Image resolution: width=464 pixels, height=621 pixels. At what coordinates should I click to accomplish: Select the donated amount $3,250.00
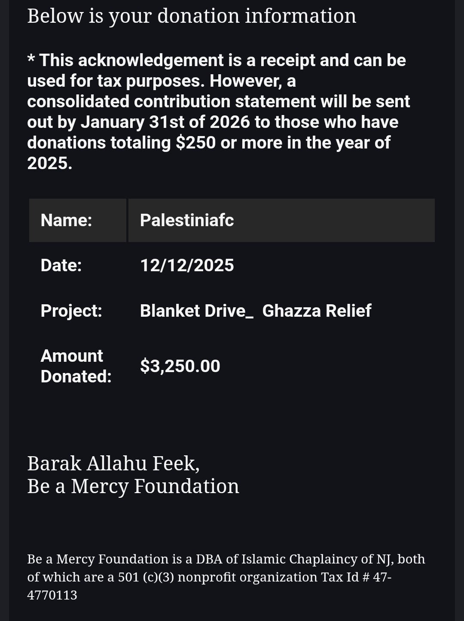[180, 366]
